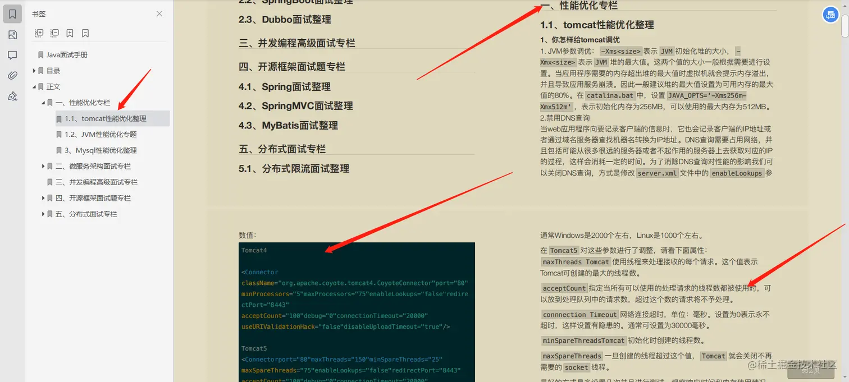This screenshot has height=382, width=849.
Task: Click the maxSpareThreads inline code in right column
Action: point(572,356)
